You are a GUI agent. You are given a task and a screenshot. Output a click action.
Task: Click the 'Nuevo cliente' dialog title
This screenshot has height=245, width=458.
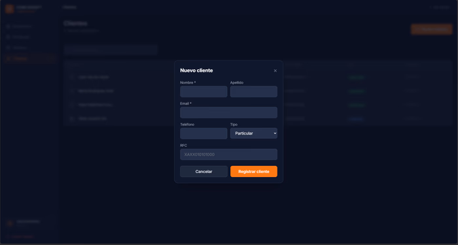[196, 71]
